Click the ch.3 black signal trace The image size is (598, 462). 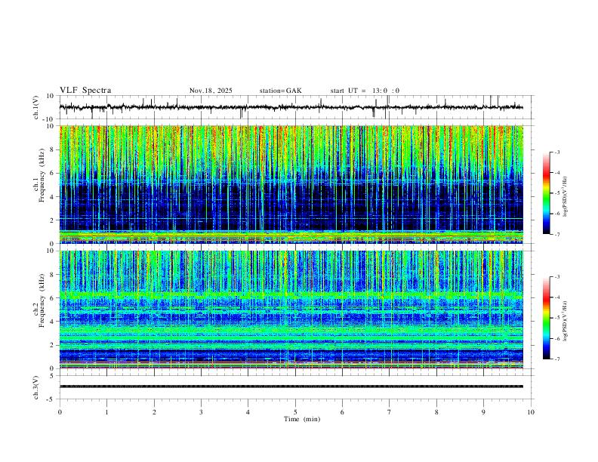[291, 387]
